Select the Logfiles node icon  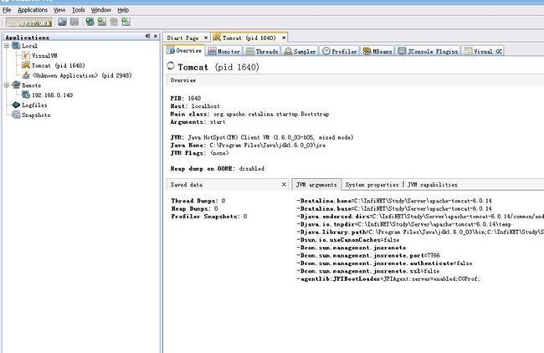tap(16, 105)
